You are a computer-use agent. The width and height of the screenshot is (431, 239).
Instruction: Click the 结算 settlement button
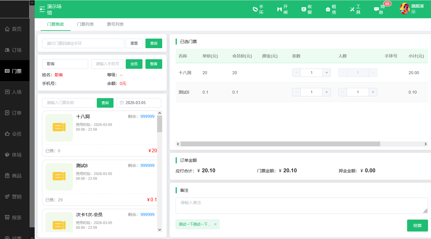tap(417, 226)
